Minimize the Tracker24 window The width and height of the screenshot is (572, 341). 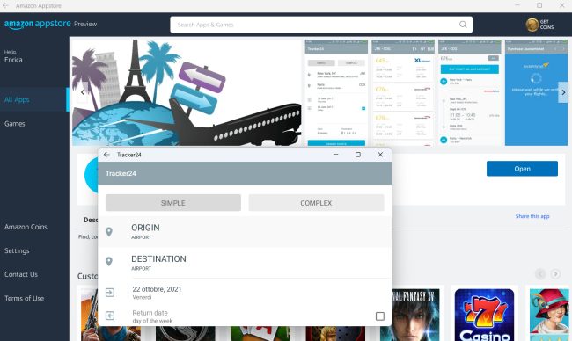tap(335, 155)
